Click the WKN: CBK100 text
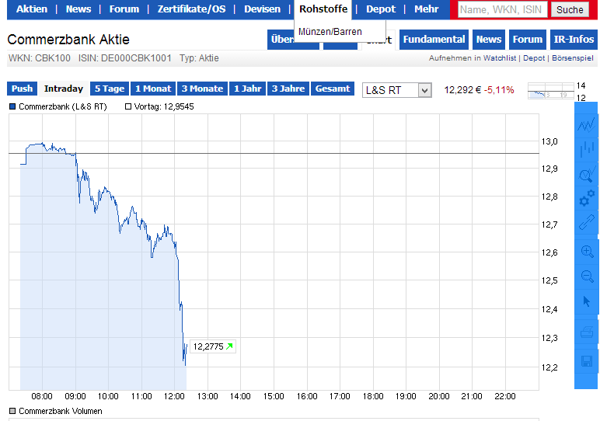 pyautogui.click(x=40, y=58)
